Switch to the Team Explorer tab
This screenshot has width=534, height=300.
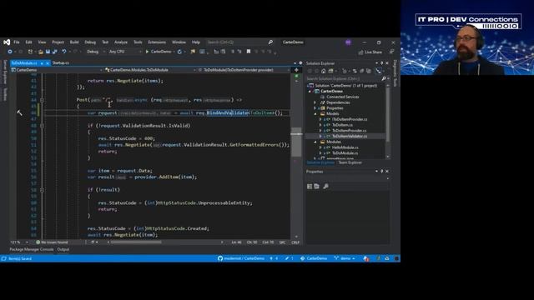[350, 162]
